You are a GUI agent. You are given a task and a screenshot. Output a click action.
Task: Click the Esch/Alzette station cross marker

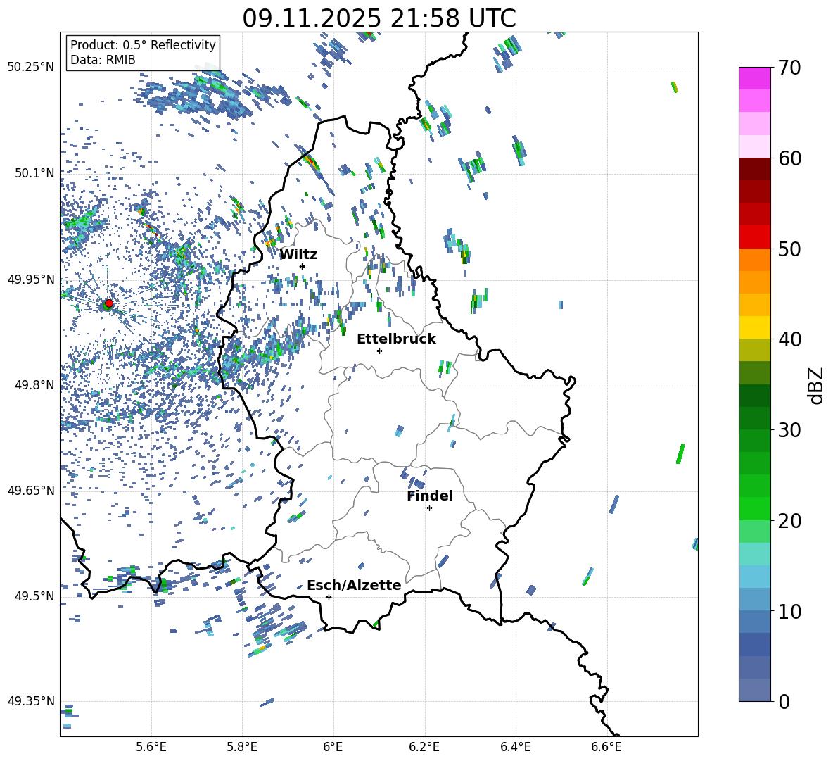coord(329,597)
